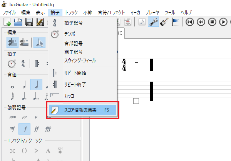This screenshot has width=231, height=161.
Task: Click the music note icon in toolbar
Action: coord(142,22)
